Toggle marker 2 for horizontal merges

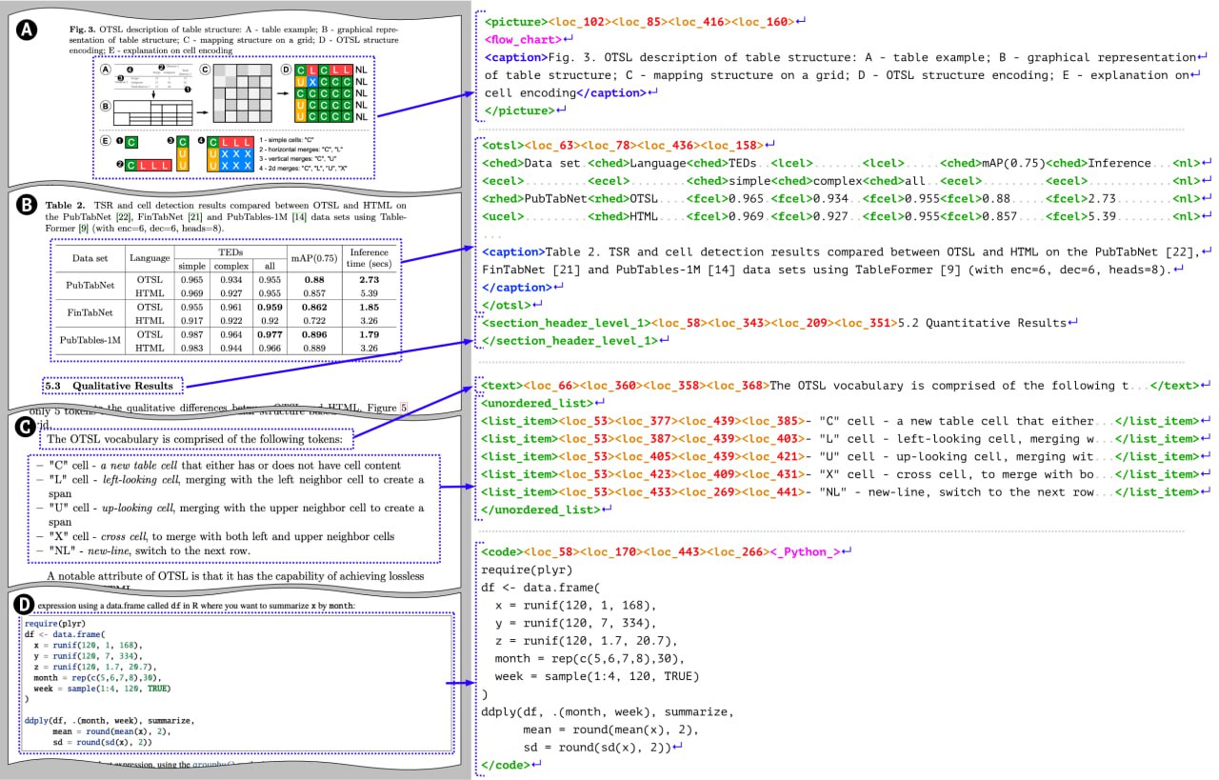pos(120,164)
